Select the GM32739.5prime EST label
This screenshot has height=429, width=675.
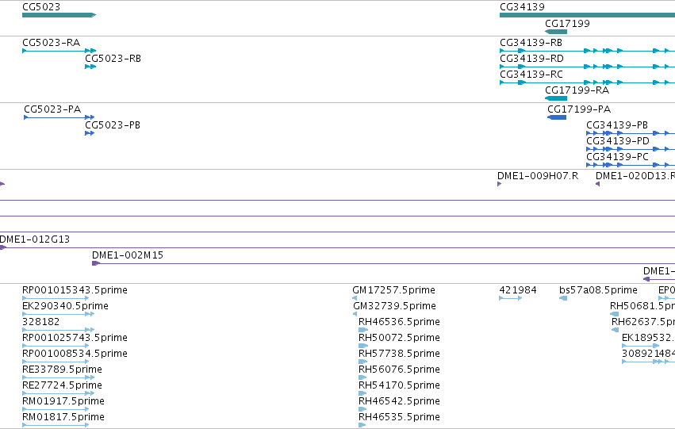click(x=395, y=306)
